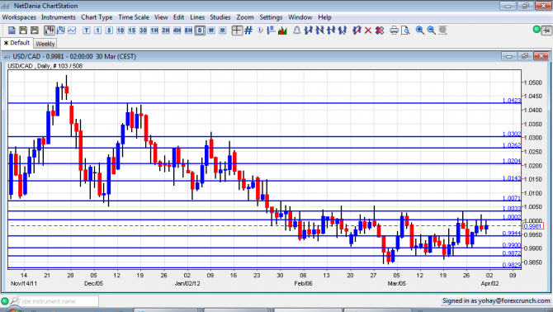Toggle the grid hash icon
This screenshot has width=553, height=312.
pyautogui.click(x=248, y=31)
